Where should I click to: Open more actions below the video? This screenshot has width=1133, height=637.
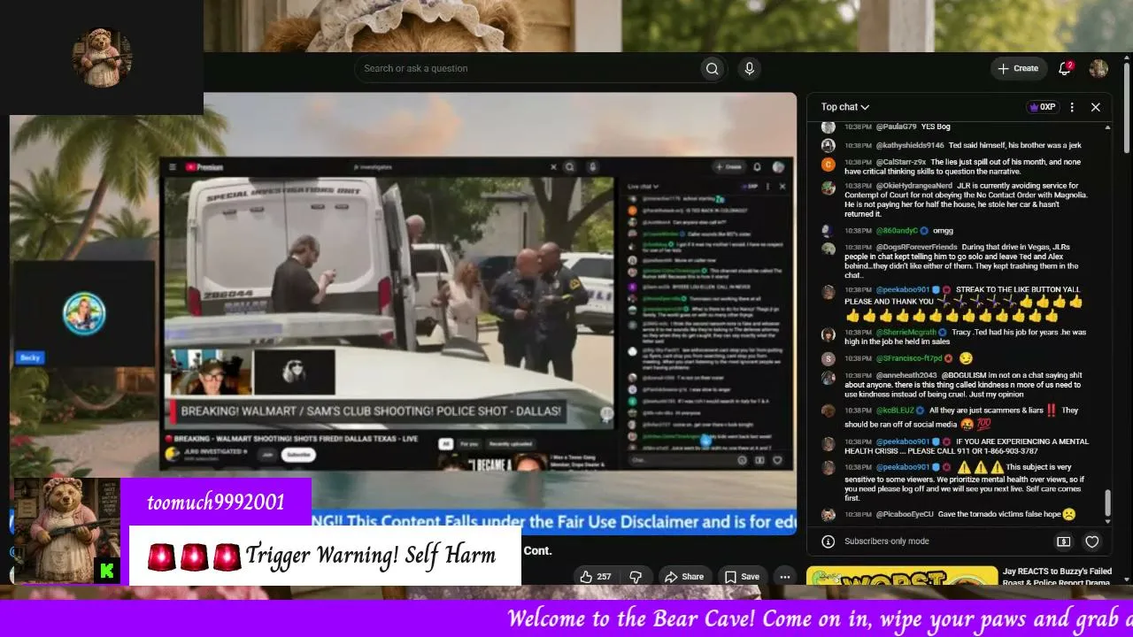[x=784, y=577]
